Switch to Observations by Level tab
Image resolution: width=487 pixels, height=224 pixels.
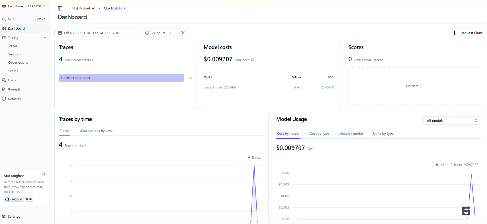pyautogui.click(x=96, y=131)
